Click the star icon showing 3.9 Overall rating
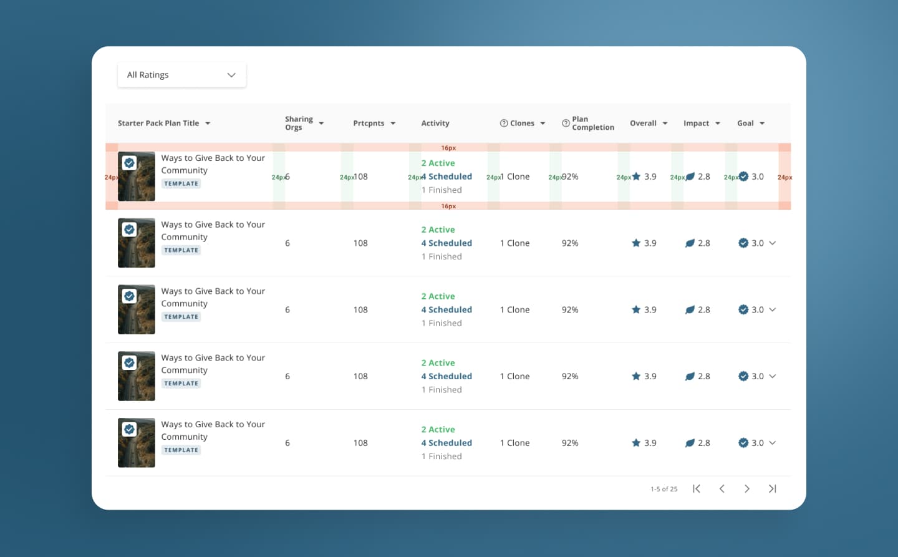This screenshot has height=557, width=898. [636, 177]
